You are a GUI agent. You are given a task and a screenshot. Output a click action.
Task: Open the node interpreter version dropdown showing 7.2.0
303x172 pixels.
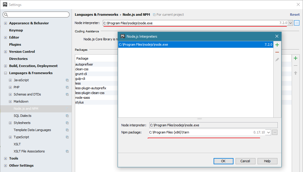click(290, 23)
